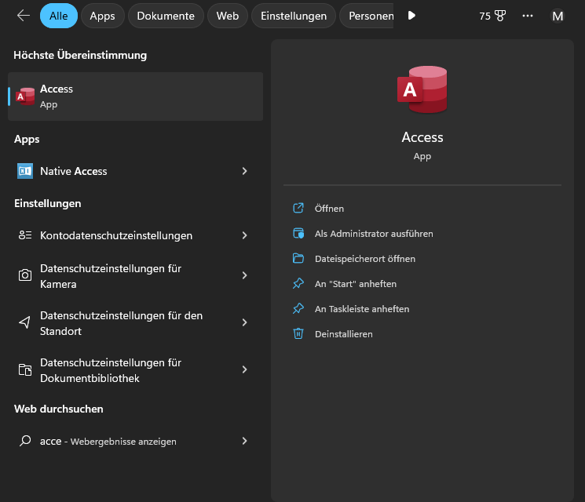Click the rewards trophy icon
The image size is (585, 502).
click(x=500, y=16)
